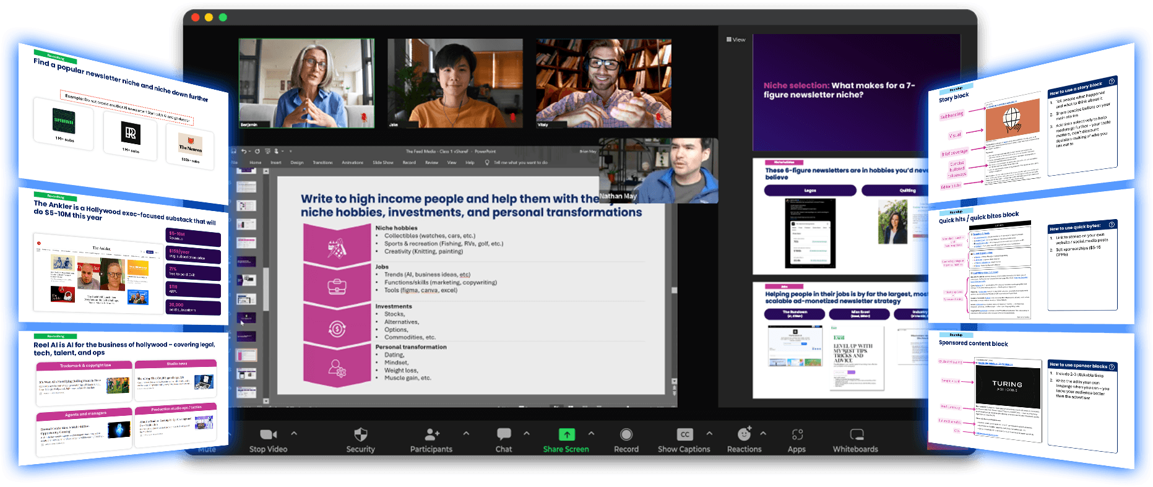Click Start From Beginning presentation icon
Screen dimensions: 1153x487
pos(267,151)
